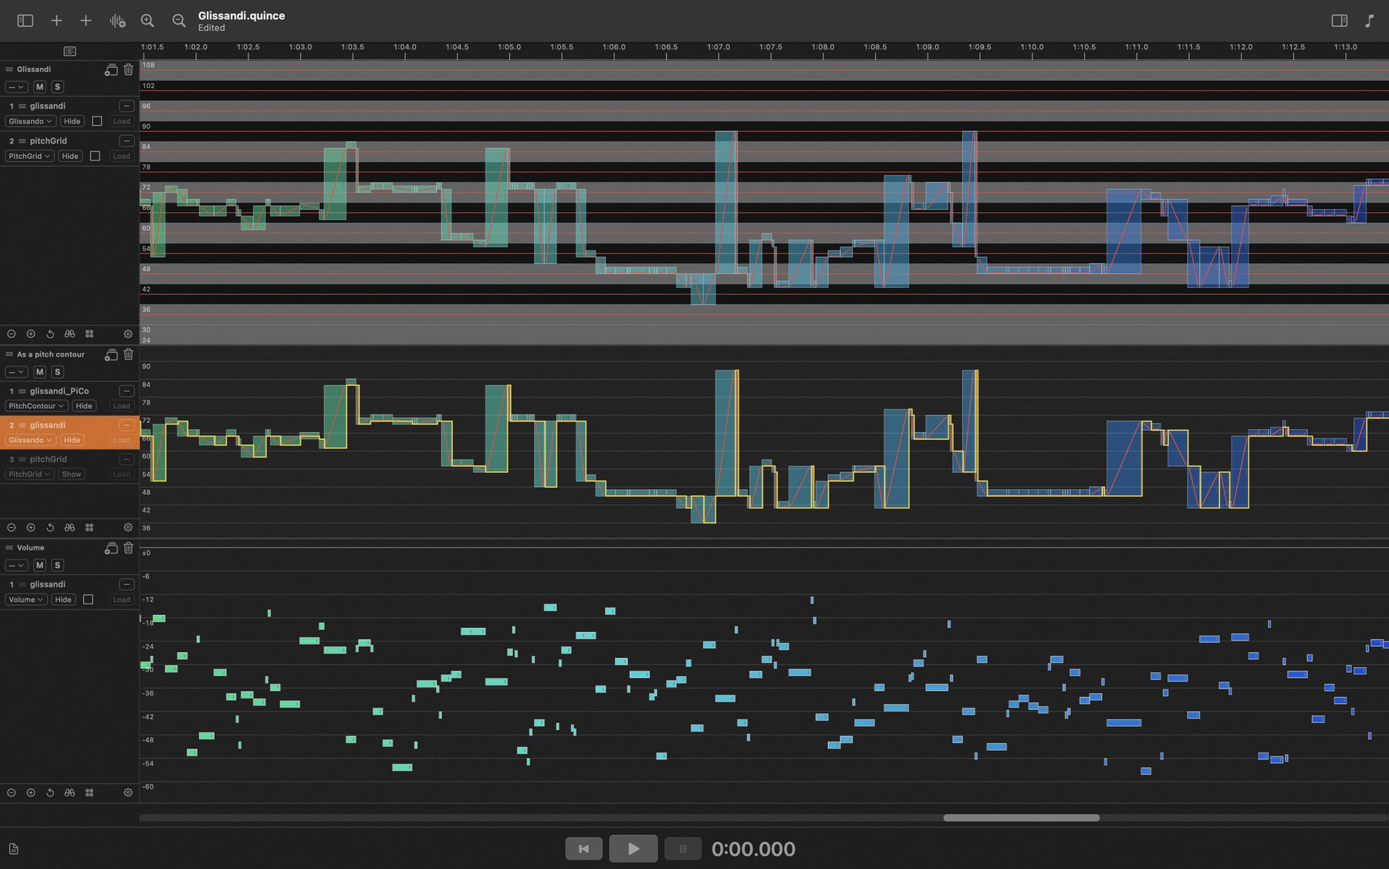The width and height of the screenshot is (1389, 869).
Task: Open the Glissandi track output dropdown
Action: [x=16, y=87]
